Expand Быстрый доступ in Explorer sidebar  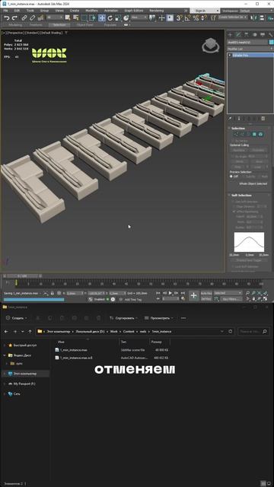pos(4,345)
